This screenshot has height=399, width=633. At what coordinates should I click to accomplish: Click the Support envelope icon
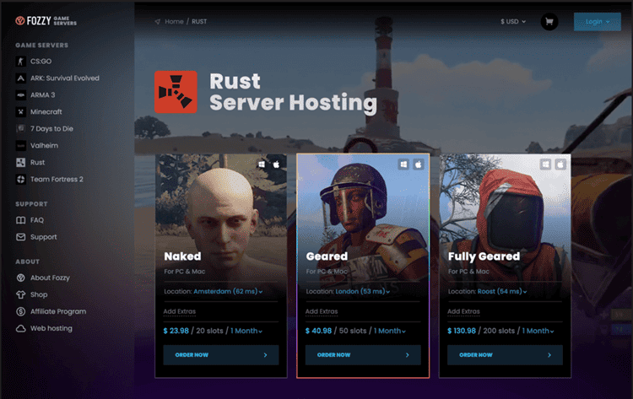click(20, 237)
